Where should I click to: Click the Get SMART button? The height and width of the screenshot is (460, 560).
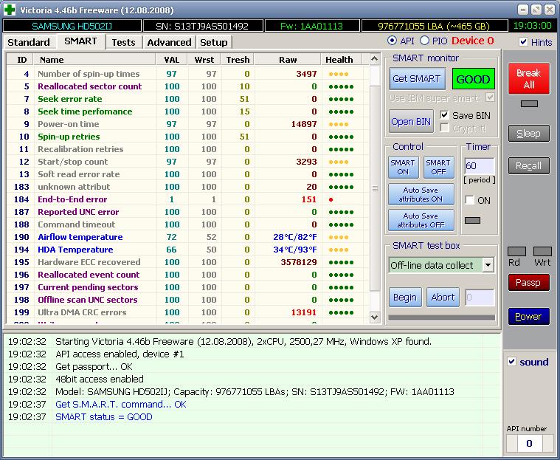416,79
